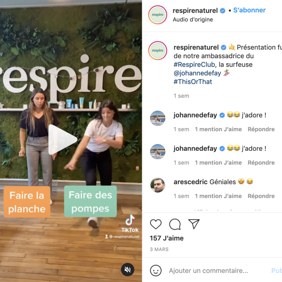Open the #RespireClub hashtag
Viewport: 282px width, 282px height.
(x=194, y=65)
